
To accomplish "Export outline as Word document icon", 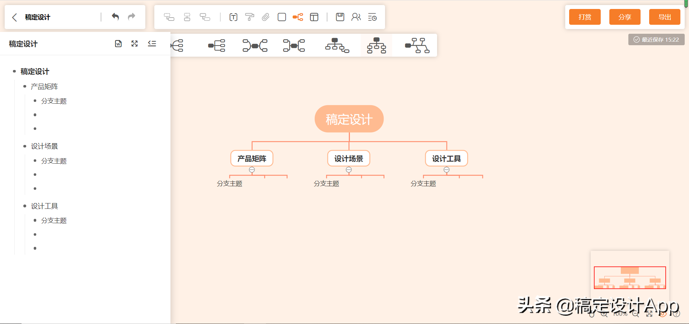I will [x=118, y=44].
